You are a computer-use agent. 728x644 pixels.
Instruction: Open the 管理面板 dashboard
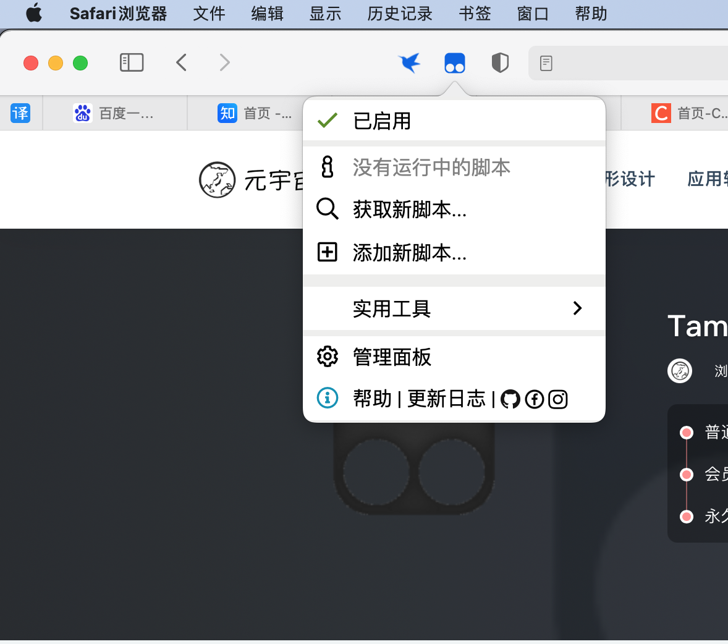(392, 357)
